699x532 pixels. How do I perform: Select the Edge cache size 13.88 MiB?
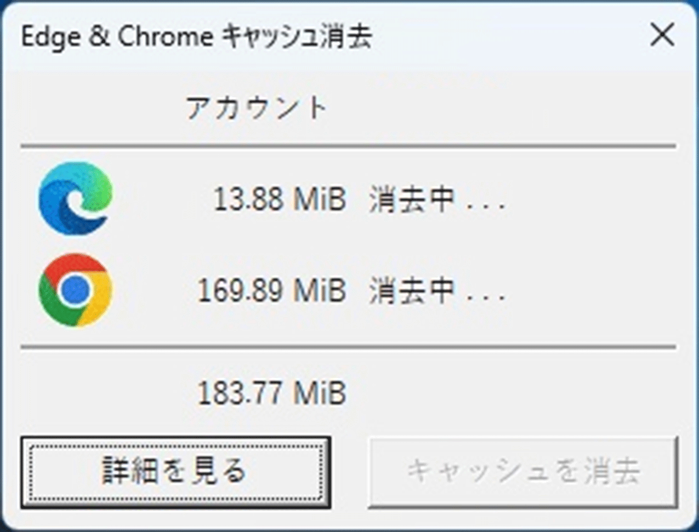point(279,199)
